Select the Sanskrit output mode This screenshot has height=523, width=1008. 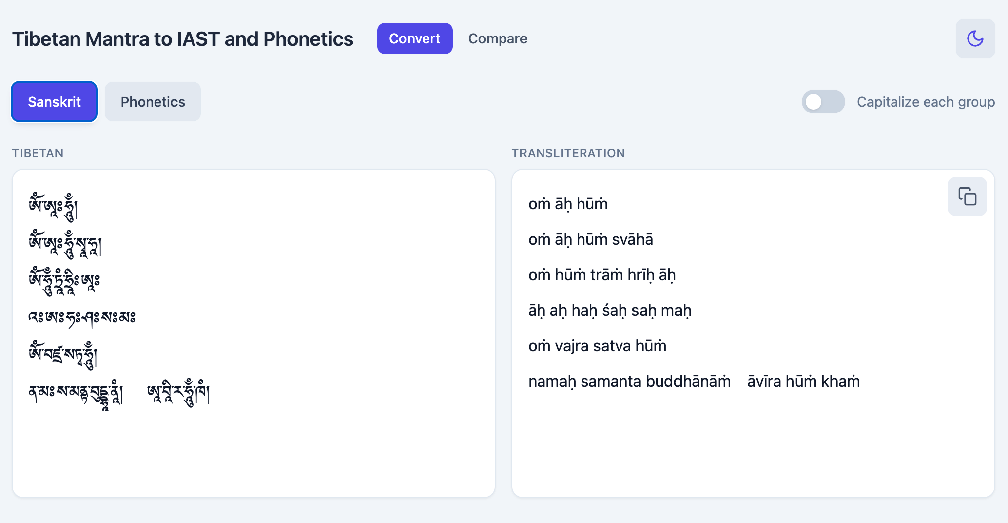54,102
